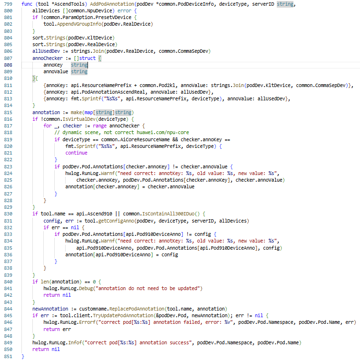This screenshot has width=360, height=360.
Task: Click line number 808 in the gutter
Action: pos(8,65)
